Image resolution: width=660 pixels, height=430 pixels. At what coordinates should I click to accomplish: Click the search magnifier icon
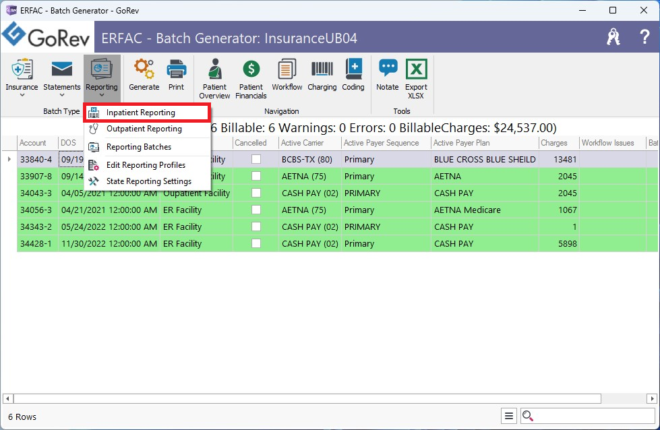pos(527,416)
